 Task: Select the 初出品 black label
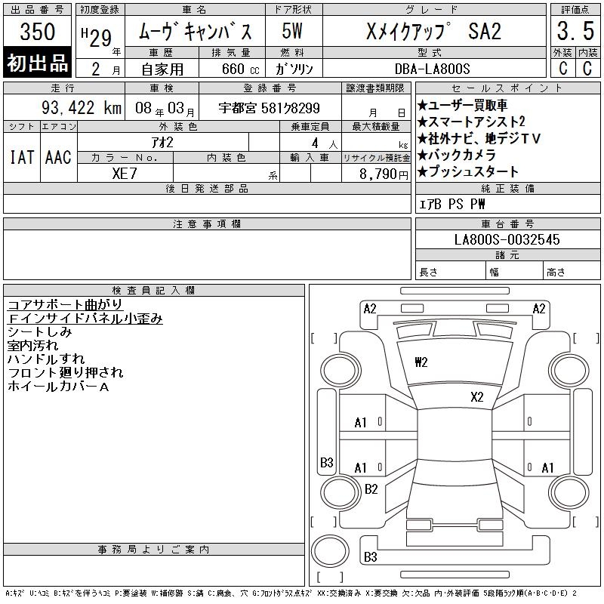tap(37, 63)
